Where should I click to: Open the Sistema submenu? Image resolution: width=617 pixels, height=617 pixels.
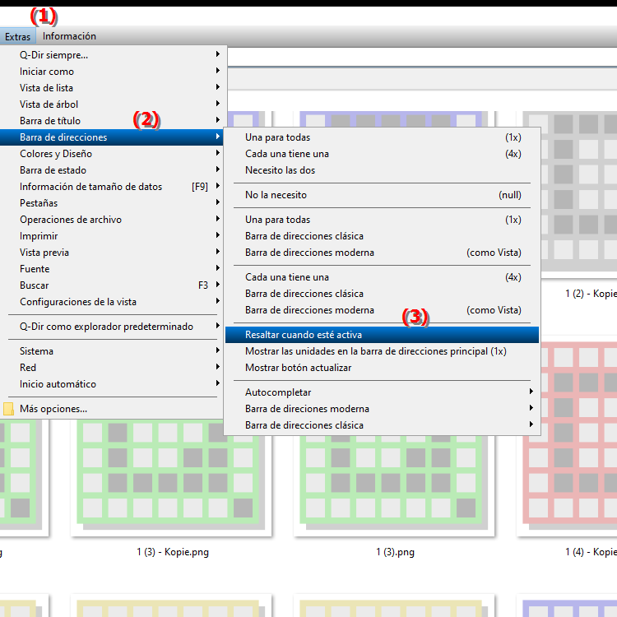[x=113, y=351]
